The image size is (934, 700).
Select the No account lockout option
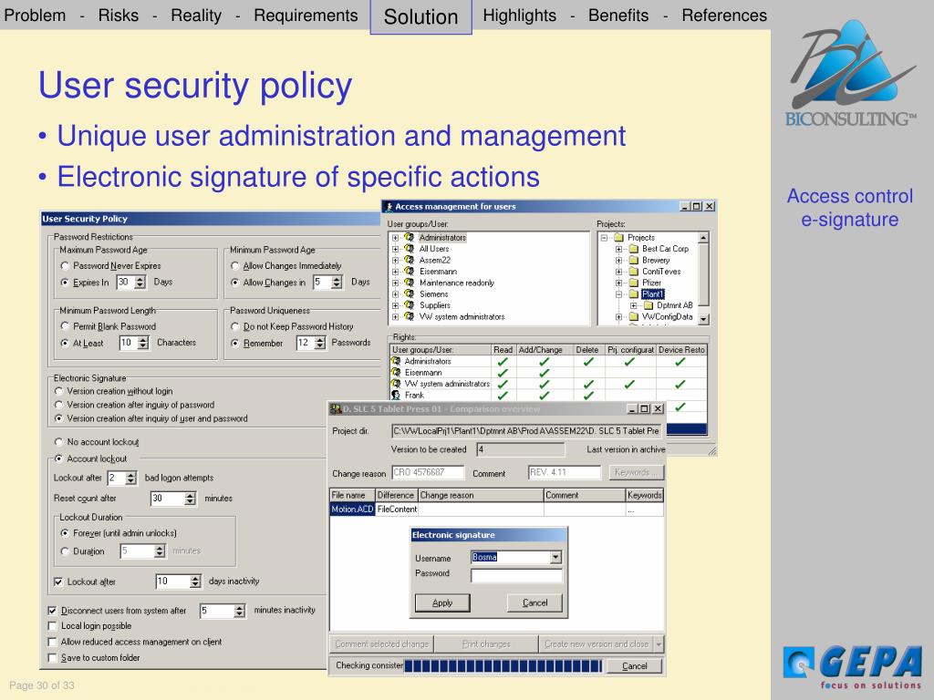[58, 442]
